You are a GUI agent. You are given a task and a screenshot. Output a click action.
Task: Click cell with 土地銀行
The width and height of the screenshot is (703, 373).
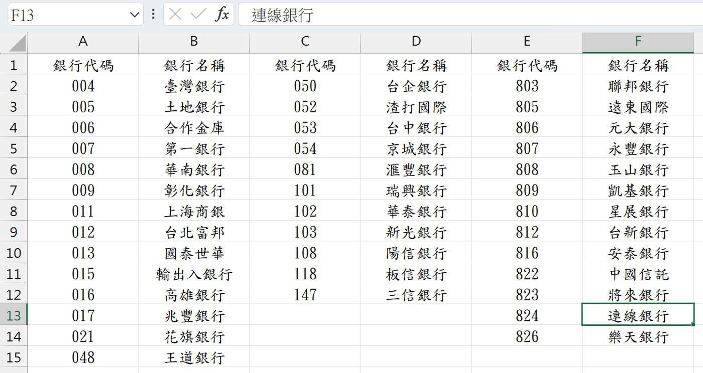click(x=194, y=107)
